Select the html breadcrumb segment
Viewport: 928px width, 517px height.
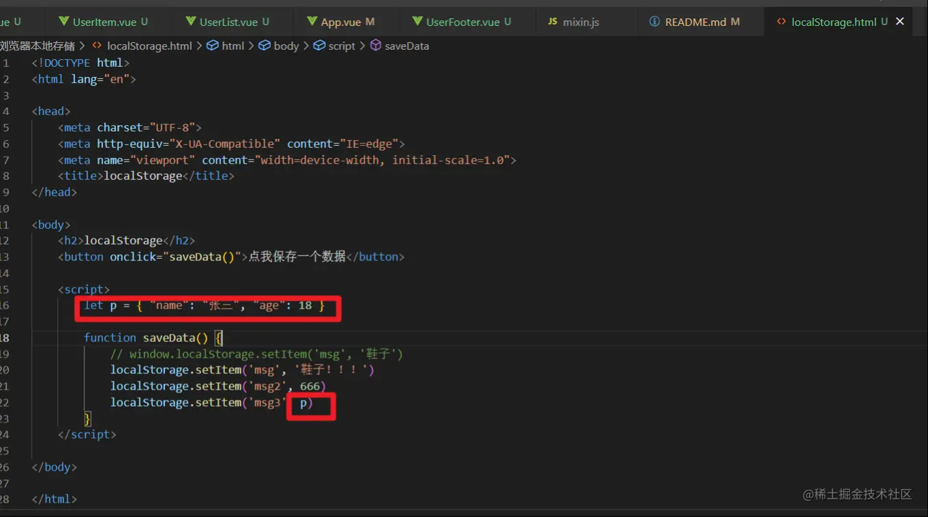233,46
